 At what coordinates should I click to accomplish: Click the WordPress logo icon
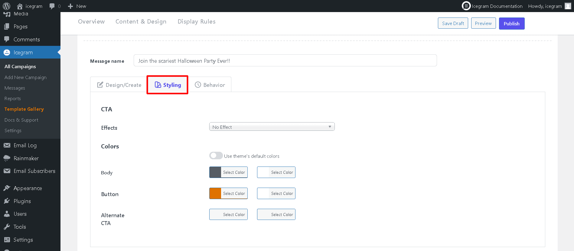point(6,6)
